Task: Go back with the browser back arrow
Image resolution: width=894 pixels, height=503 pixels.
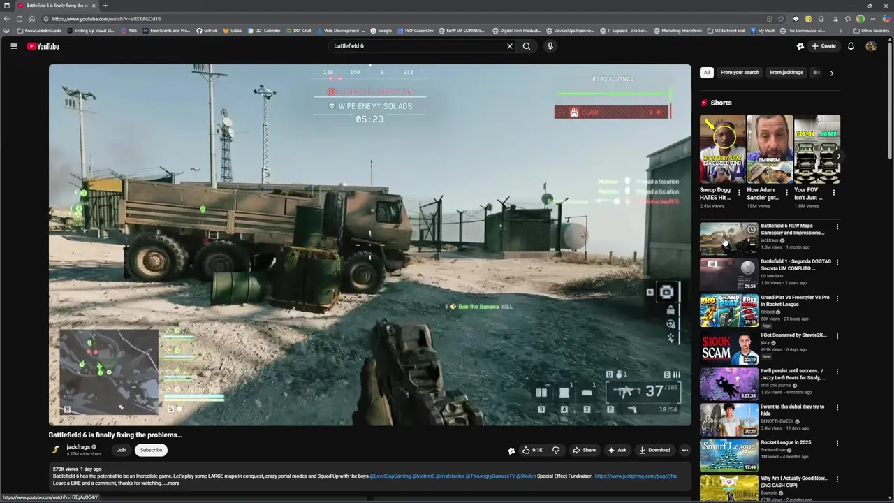Action: (7, 19)
